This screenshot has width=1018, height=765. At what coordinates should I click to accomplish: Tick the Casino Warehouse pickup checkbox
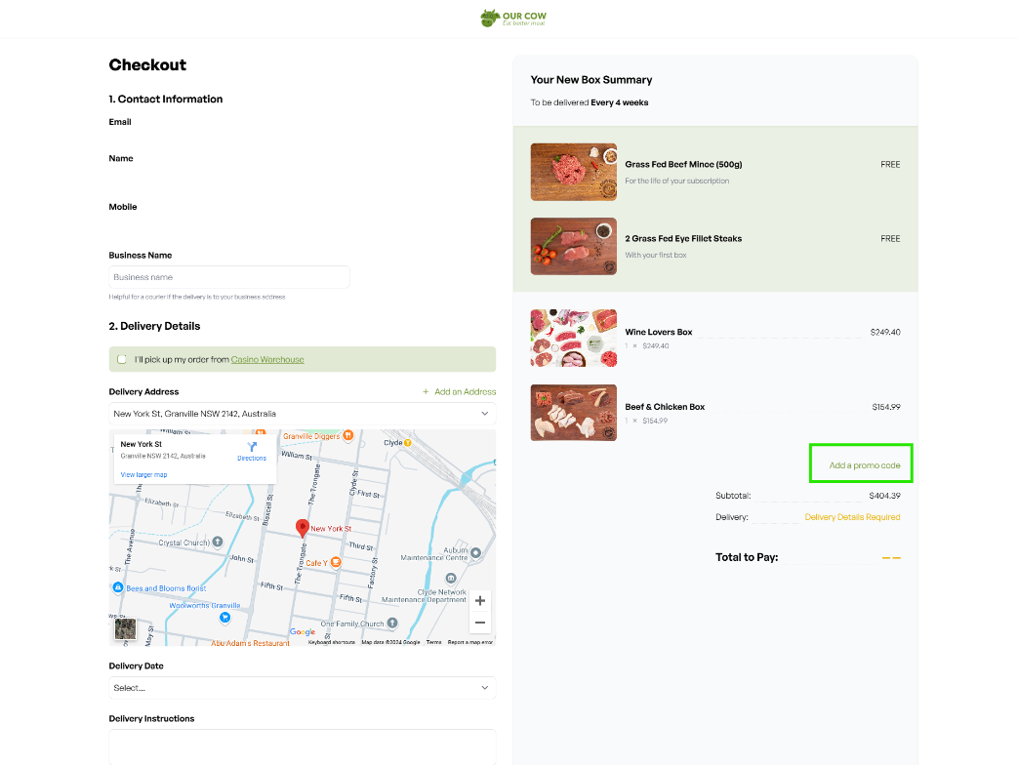(x=121, y=359)
